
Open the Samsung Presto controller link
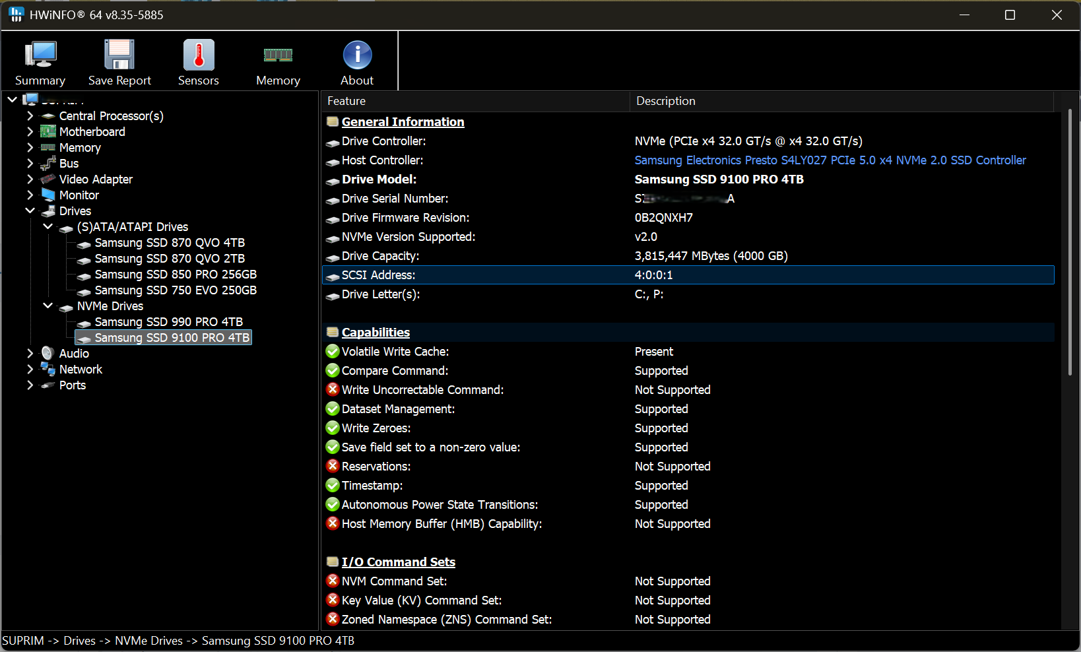click(830, 160)
